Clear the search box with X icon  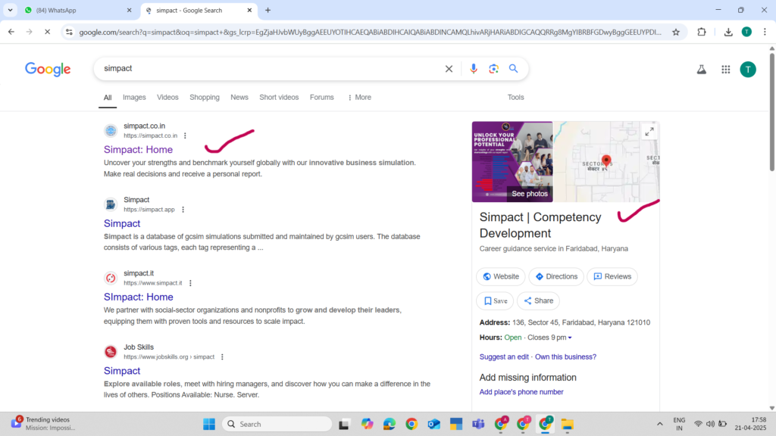tap(449, 69)
